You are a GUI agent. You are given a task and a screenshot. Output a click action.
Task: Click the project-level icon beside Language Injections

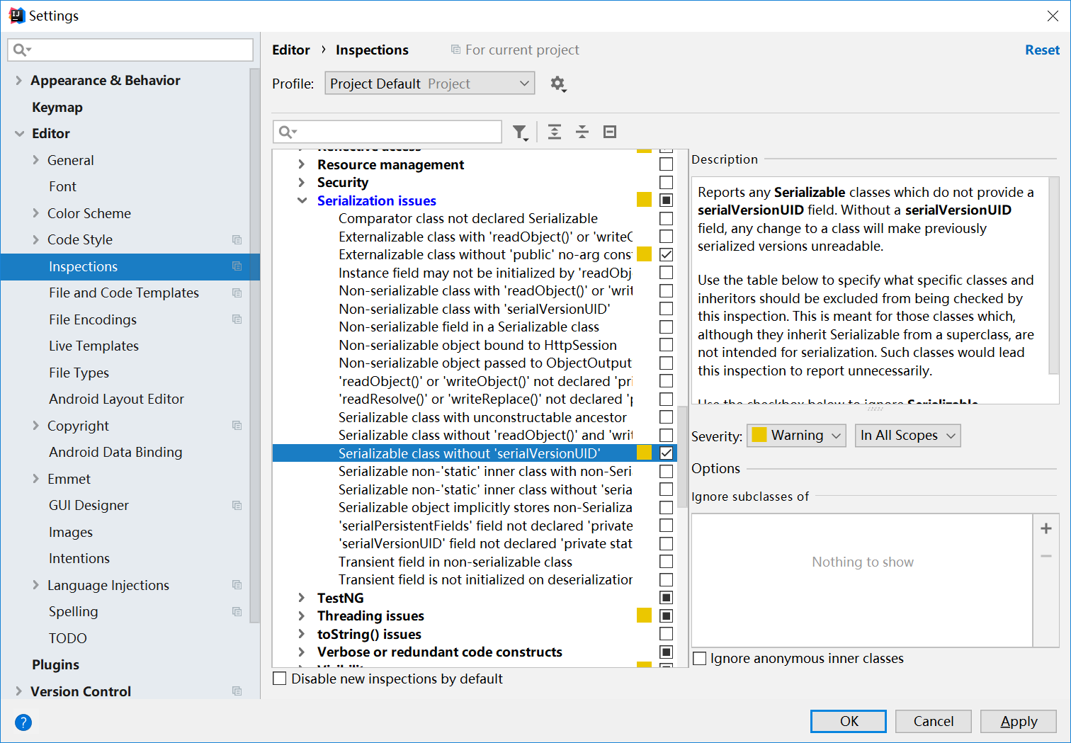(x=237, y=585)
